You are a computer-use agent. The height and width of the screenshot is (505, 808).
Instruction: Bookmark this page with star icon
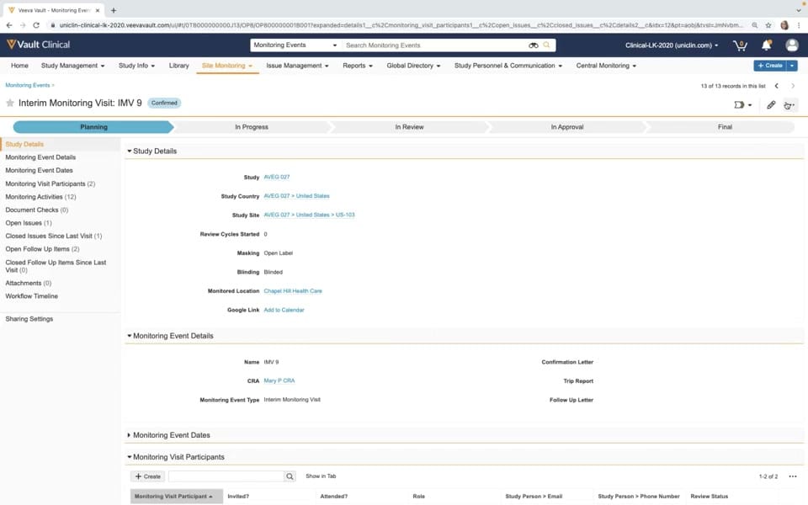point(768,24)
